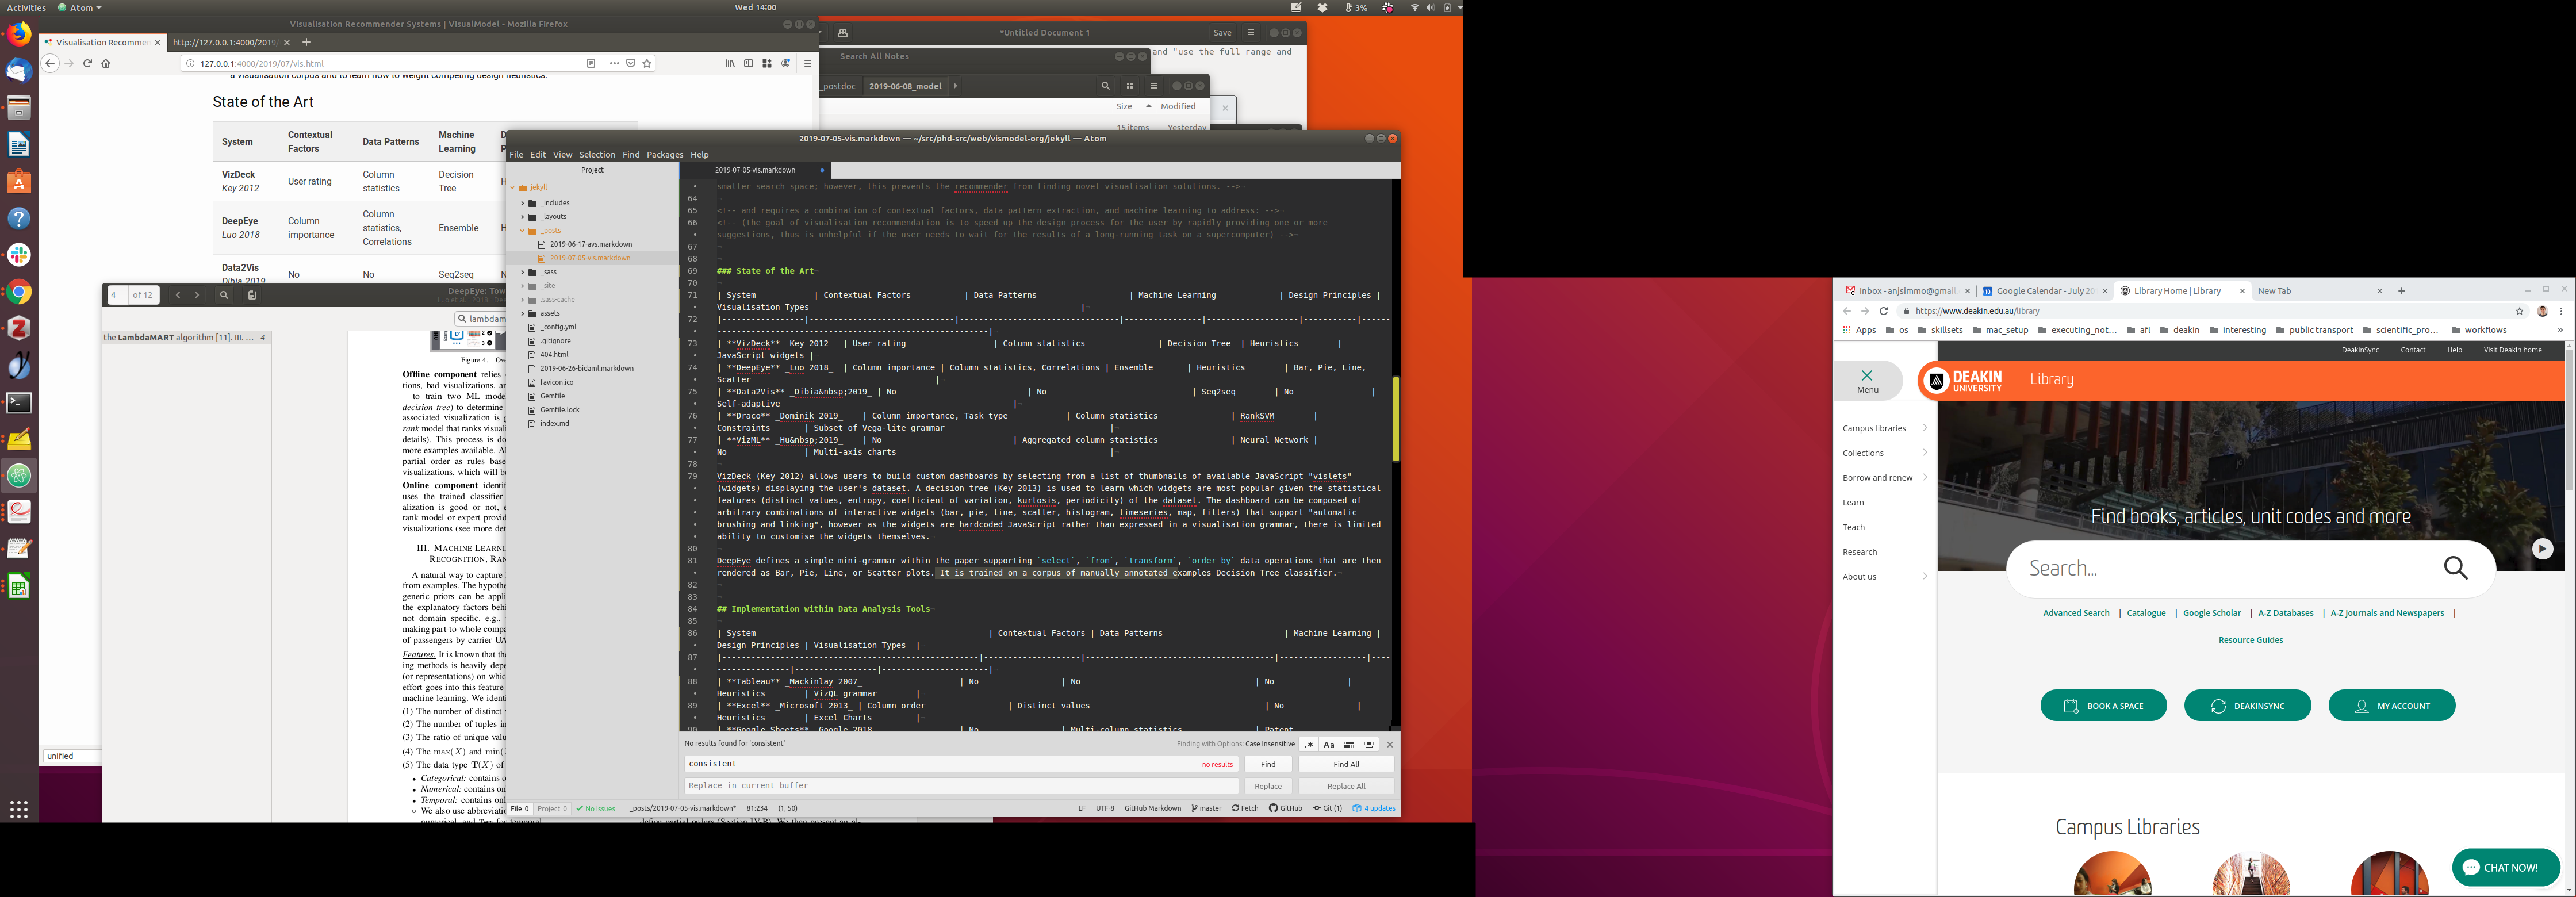Image resolution: width=2576 pixels, height=897 pixels.
Task: Toggle Firefox reader view icon
Action: 591,63
